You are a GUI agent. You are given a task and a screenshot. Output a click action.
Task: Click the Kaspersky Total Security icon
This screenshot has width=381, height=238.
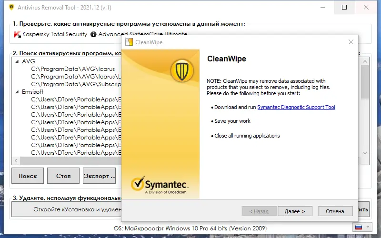17,34
